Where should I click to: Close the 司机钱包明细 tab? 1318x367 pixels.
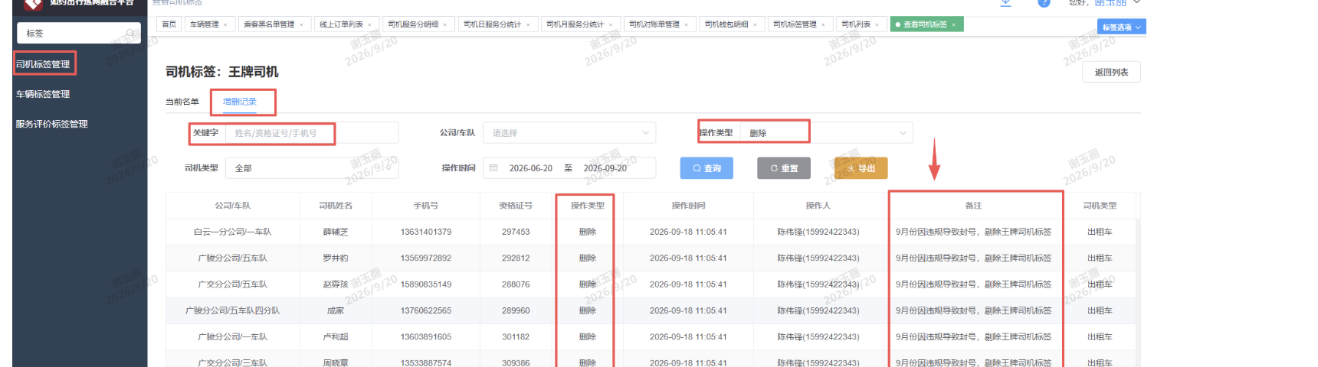pos(756,24)
